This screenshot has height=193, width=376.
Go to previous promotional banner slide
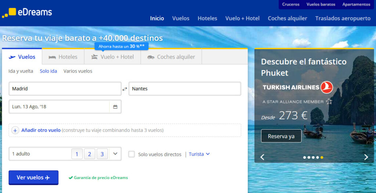pyautogui.click(x=262, y=157)
